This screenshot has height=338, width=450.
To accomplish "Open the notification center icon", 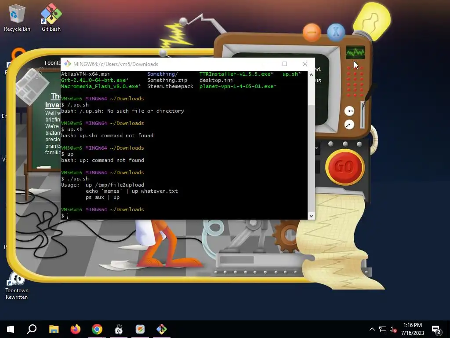I will [436, 330].
